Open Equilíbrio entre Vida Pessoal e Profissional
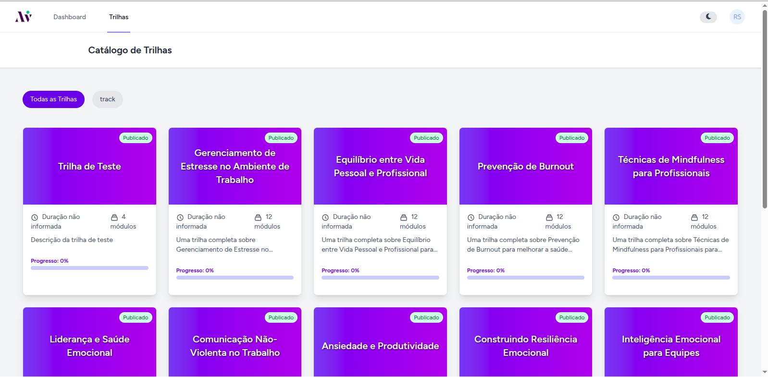768x377 pixels. pyautogui.click(x=380, y=211)
